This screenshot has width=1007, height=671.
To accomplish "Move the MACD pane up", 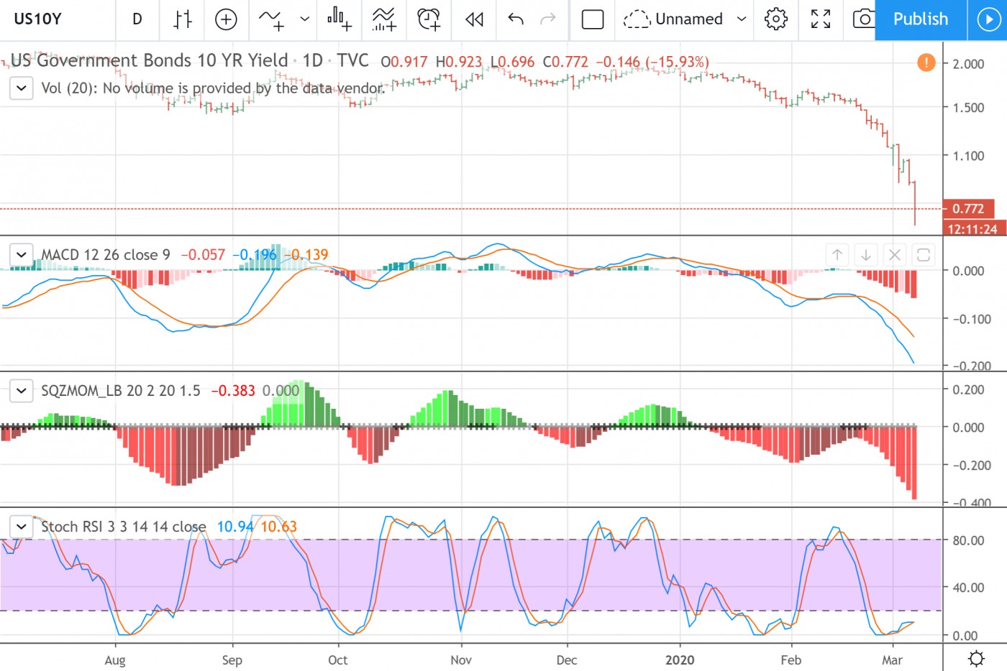I will 837,254.
